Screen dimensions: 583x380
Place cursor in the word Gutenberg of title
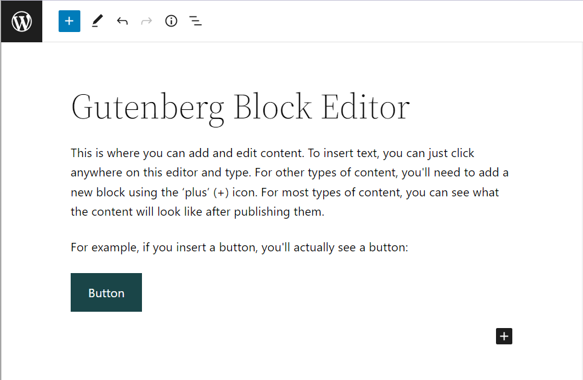pyautogui.click(x=147, y=108)
